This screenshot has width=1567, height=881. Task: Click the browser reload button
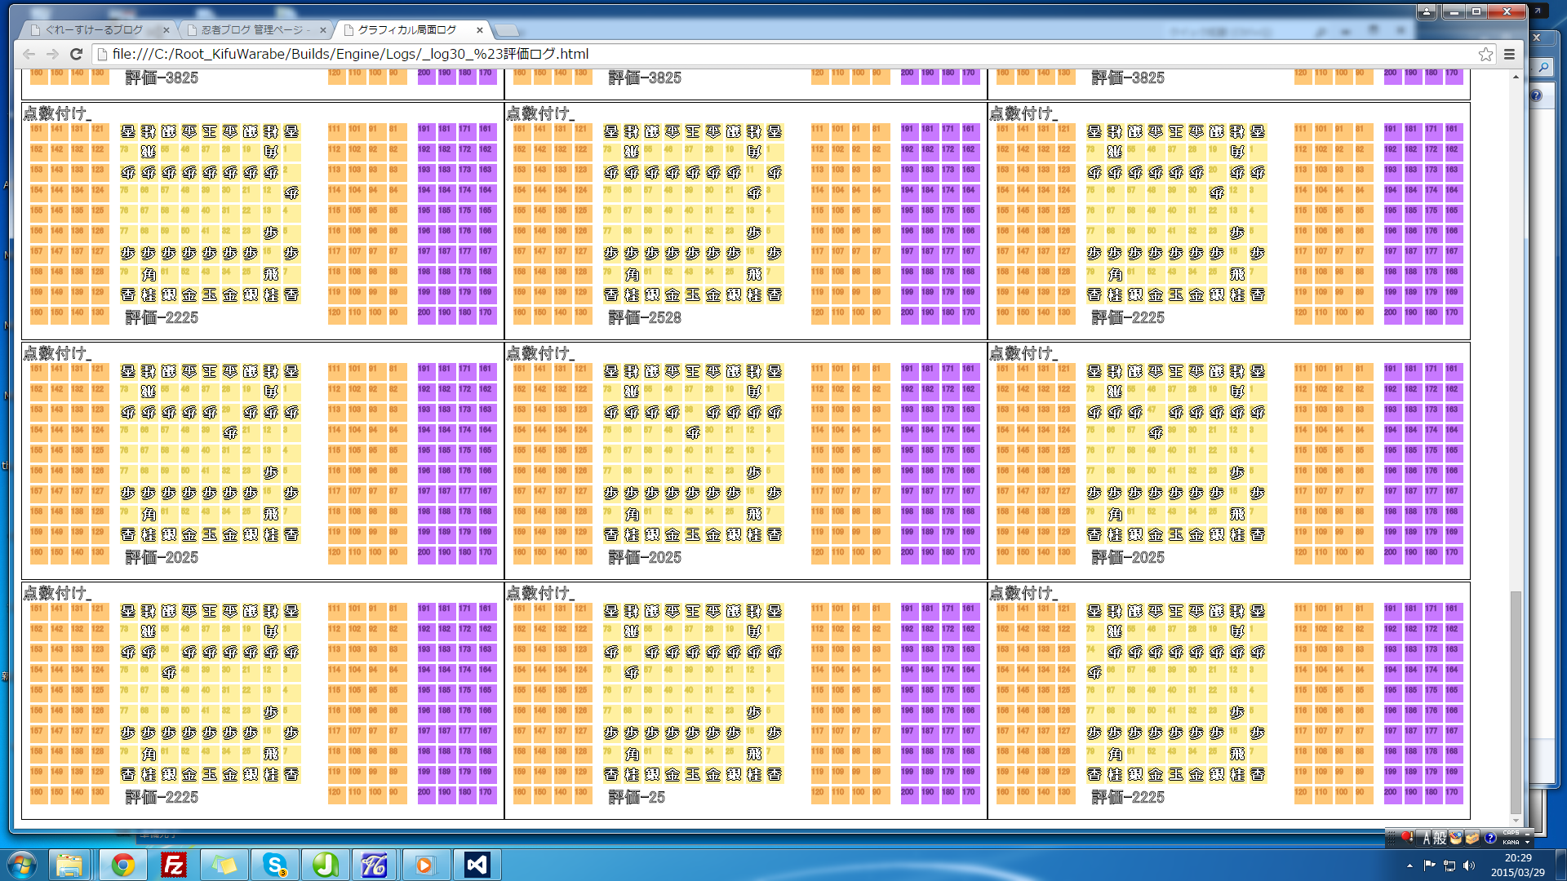click(76, 54)
